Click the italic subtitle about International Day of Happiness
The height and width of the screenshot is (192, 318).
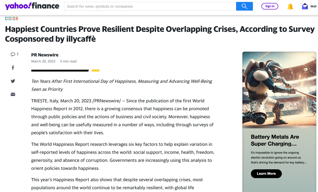122,85
